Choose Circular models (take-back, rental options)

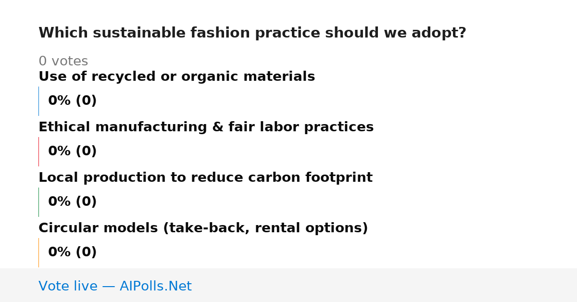[x=203, y=228]
